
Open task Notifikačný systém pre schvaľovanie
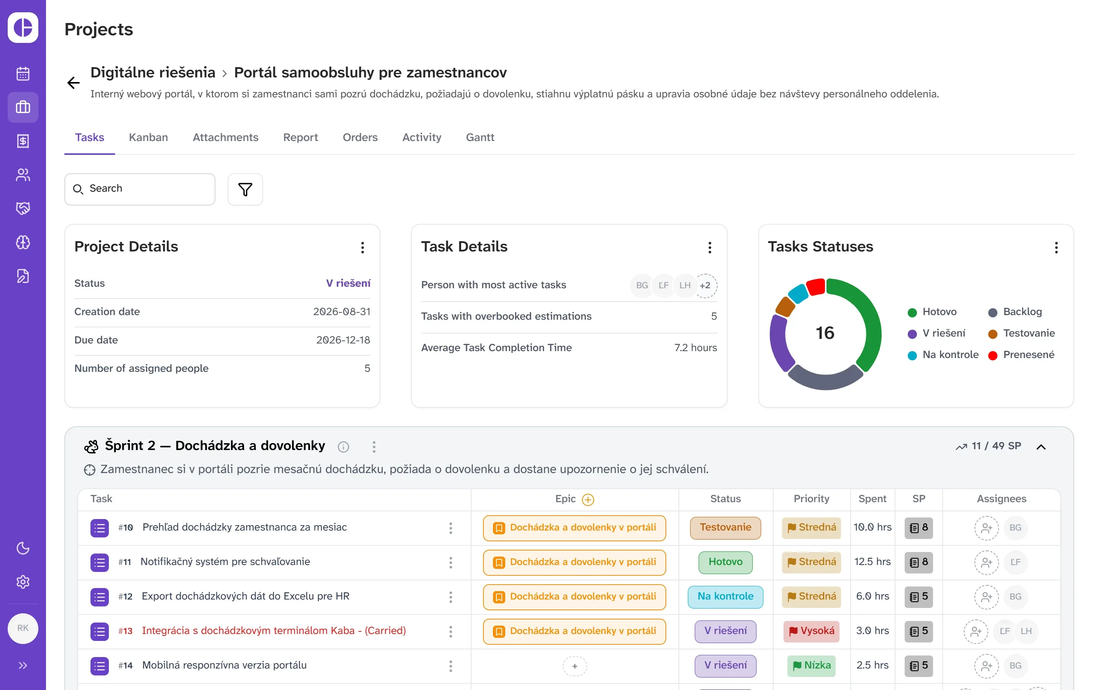point(225,562)
